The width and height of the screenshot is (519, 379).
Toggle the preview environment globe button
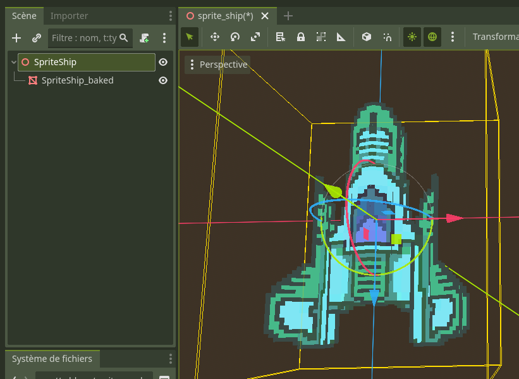432,37
